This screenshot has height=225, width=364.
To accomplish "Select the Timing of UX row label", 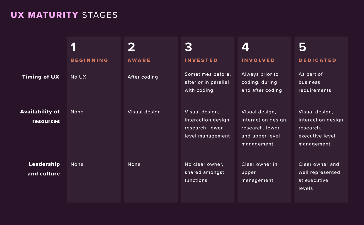I will (41, 77).
